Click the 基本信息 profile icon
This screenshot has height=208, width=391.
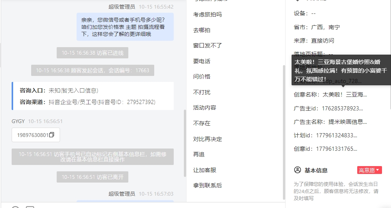pos(298,170)
